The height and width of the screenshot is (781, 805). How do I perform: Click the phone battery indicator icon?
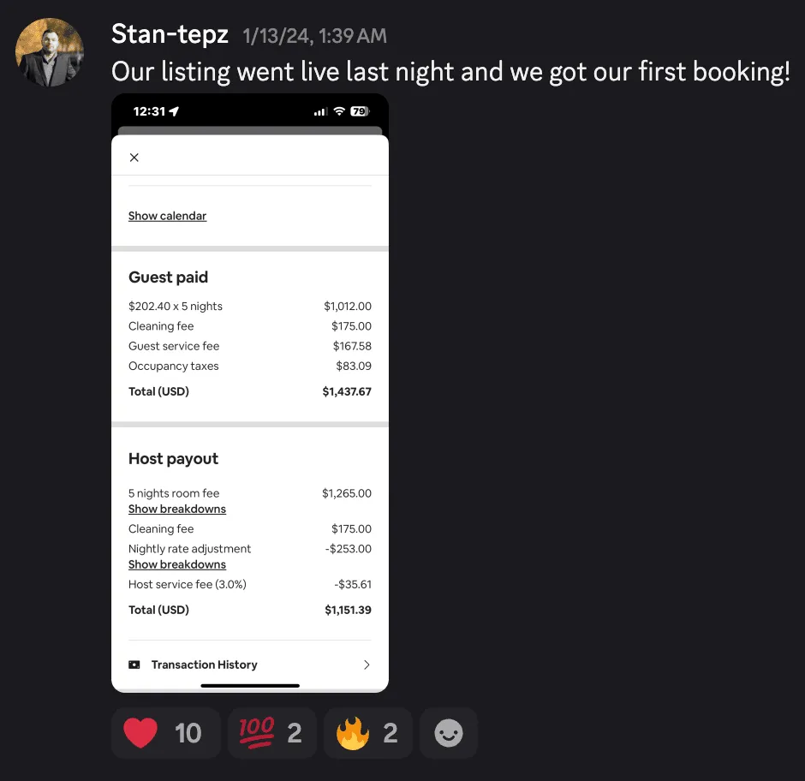coord(360,111)
